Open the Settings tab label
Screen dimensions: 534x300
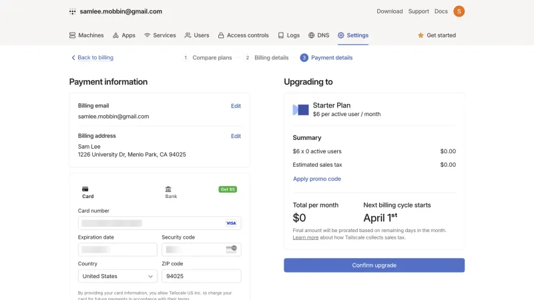click(x=358, y=35)
